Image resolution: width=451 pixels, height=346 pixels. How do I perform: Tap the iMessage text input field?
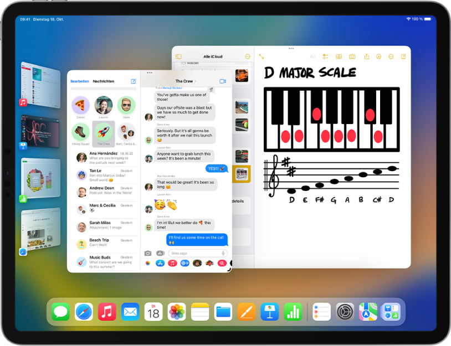(188, 253)
